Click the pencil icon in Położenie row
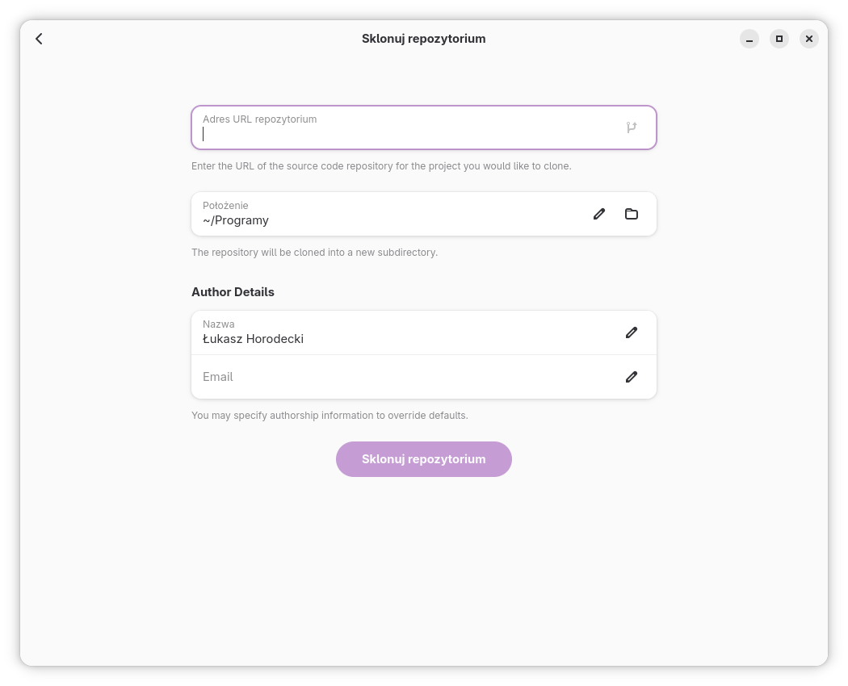 [x=599, y=214]
